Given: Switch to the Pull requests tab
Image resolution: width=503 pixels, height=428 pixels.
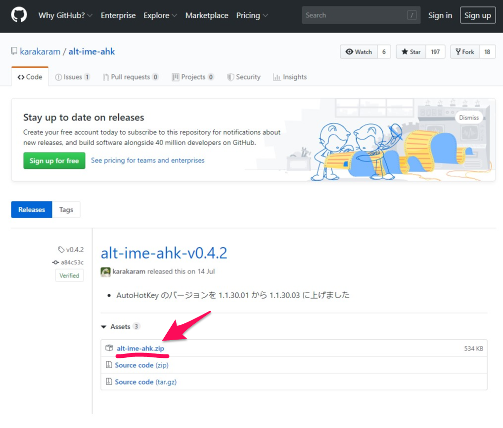Looking at the screenshot, I should (x=131, y=77).
